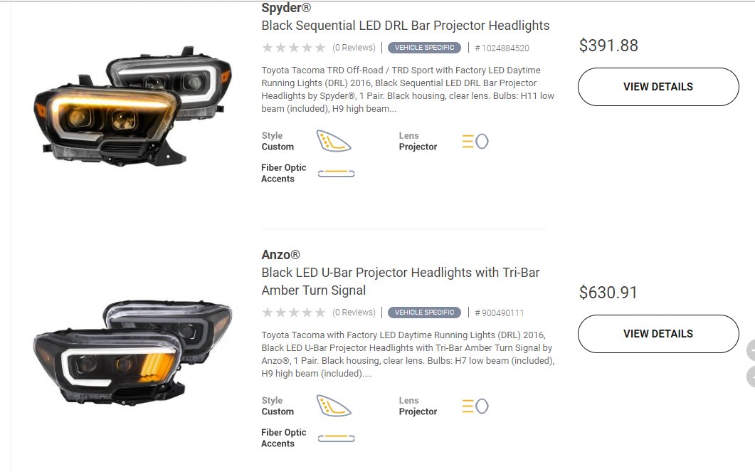
Task: Open the Black LED U-Bar Projector Headlights title
Action: pyautogui.click(x=401, y=281)
